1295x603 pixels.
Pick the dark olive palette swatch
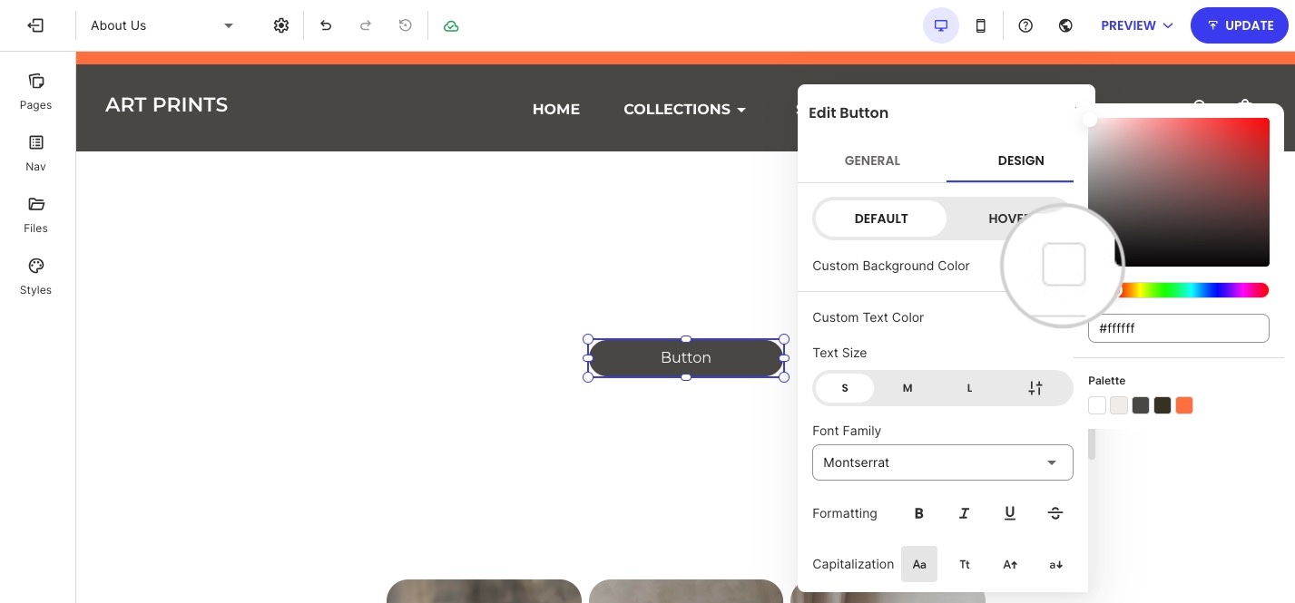coord(1163,405)
